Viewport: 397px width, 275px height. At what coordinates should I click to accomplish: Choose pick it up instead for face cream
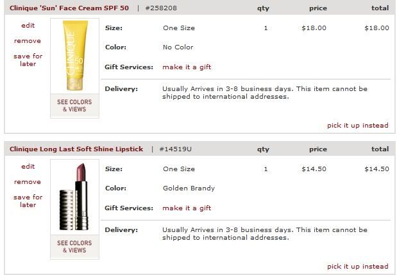(x=357, y=126)
